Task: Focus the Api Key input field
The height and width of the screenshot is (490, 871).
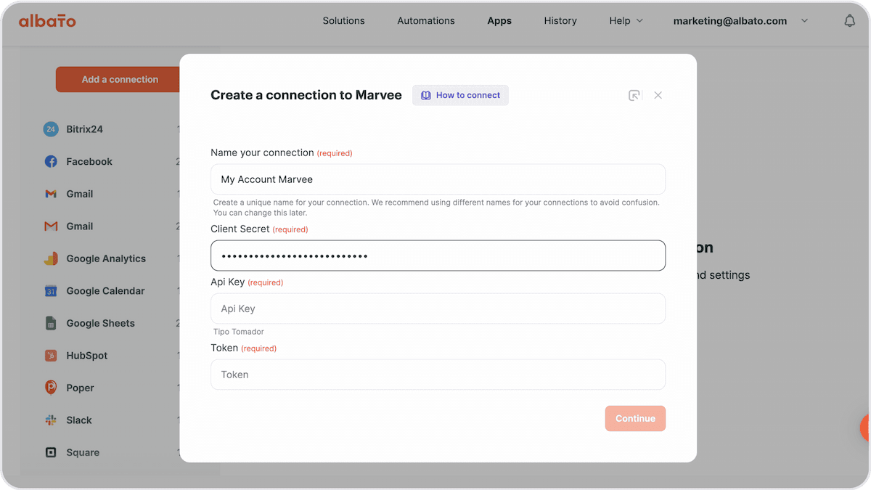Action: [x=438, y=309]
